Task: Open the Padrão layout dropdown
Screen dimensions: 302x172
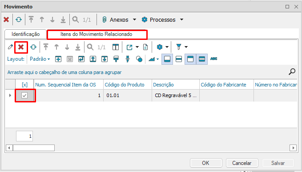Action: point(40,59)
